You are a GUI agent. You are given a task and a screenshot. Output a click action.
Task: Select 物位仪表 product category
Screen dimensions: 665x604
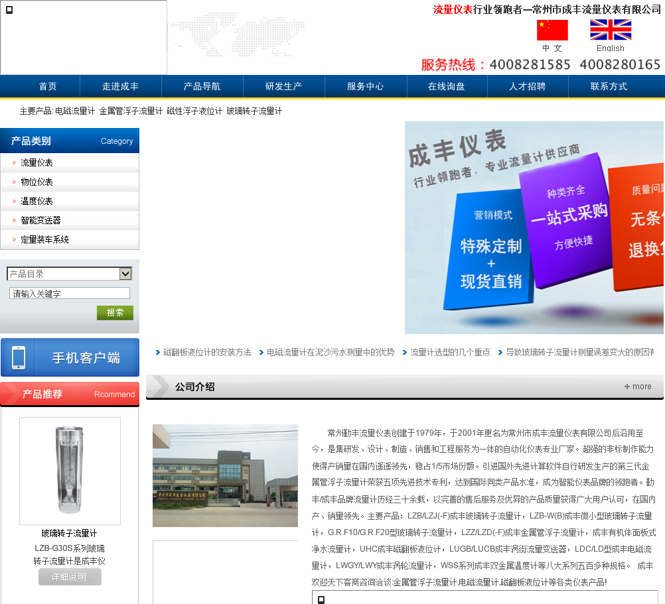pos(37,182)
